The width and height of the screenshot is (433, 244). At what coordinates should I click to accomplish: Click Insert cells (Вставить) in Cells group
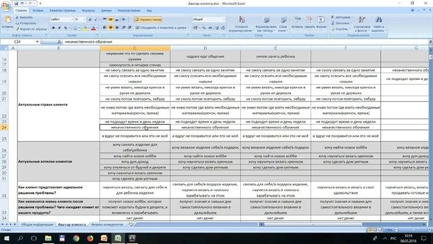point(298,22)
